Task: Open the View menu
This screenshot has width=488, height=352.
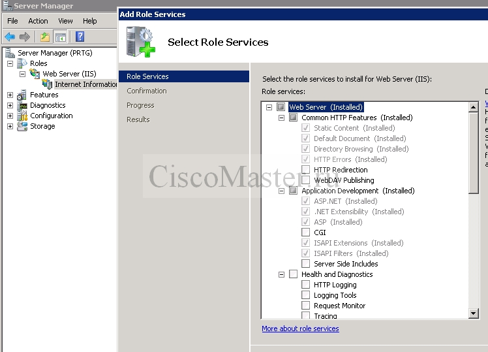Action: point(65,21)
